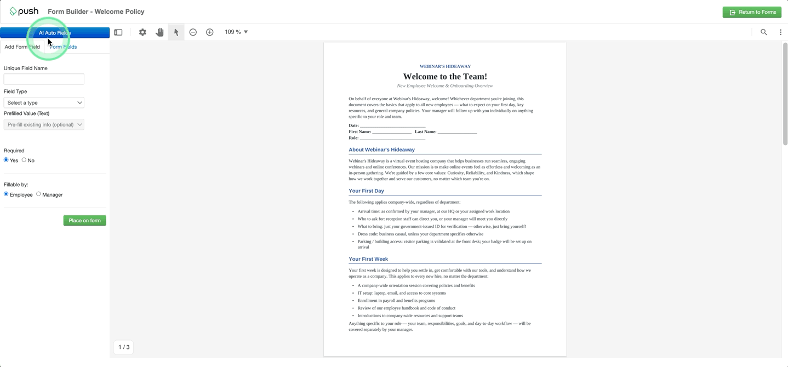Click the Arrival time bullet line
This screenshot has height=367, width=788.
pyautogui.click(x=433, y=211)
